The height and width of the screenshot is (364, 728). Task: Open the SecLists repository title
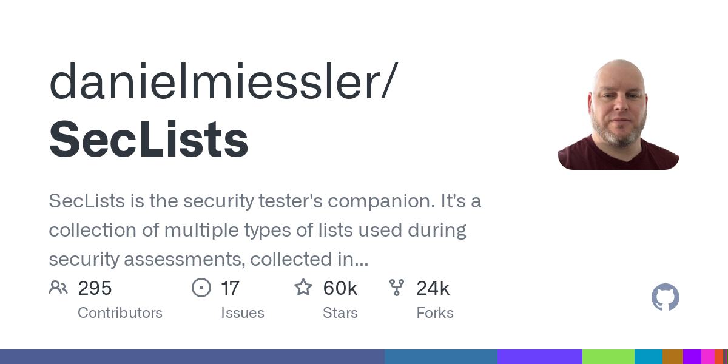[x=149, y=140]
